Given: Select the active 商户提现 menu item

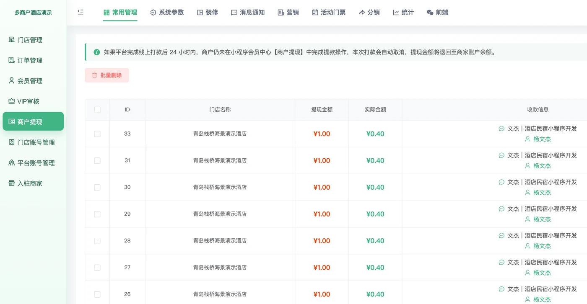Looking at the screenshot, I should [33, 121].
